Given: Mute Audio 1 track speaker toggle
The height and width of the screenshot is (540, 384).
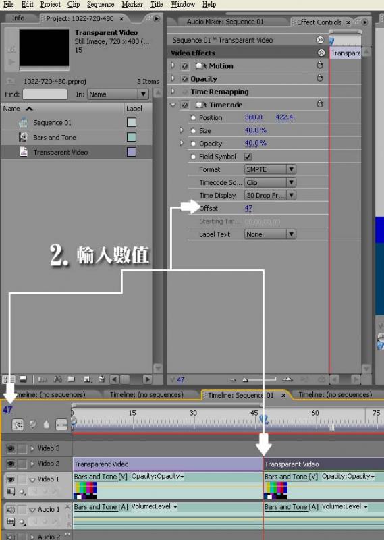Looking at the screenshot, I should [11, 509].
